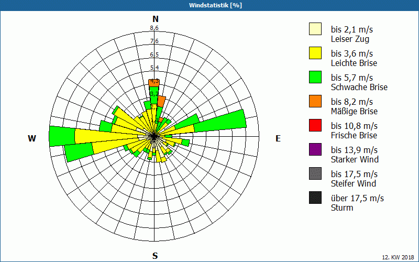Click the red 'bis 10,8 m/s' legend swatch
This screenshot has width=419, height=262.
(315, 125)
